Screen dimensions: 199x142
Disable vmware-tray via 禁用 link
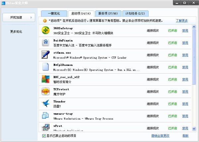(185, 116)
